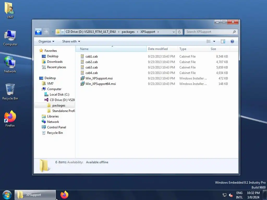Image resolution: width=267 pixels, height=200 pixels.
Task: Select the Network desktop icon
Action: pos(10,65)
